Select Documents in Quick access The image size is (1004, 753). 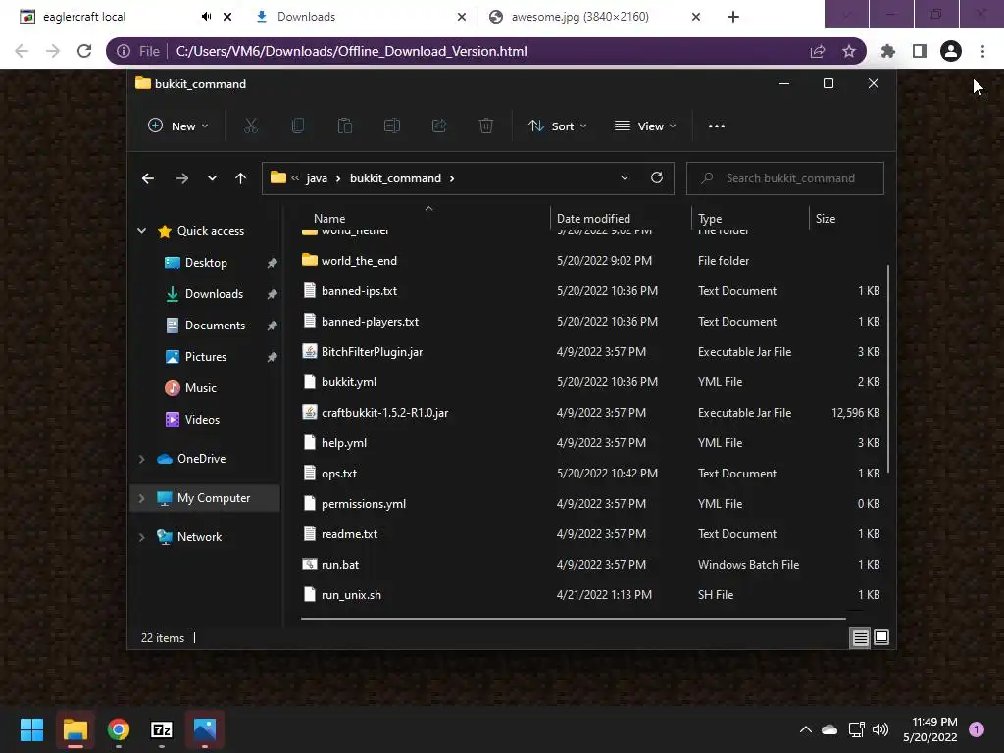(x=215, y=326)
